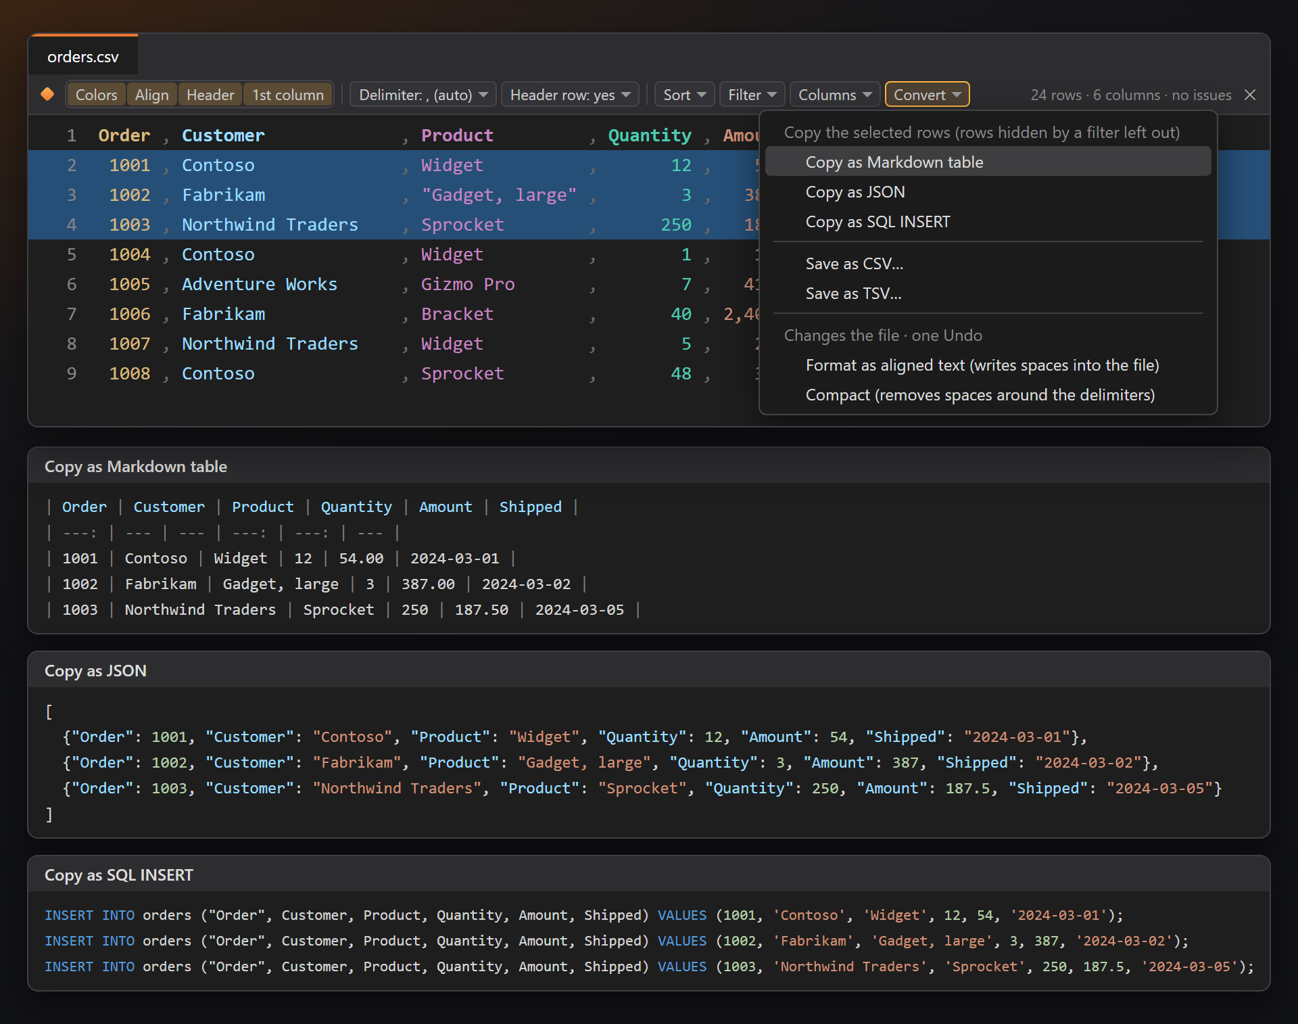Click the quantity 250 cell

pyautogui.click(x=676, y=225)
